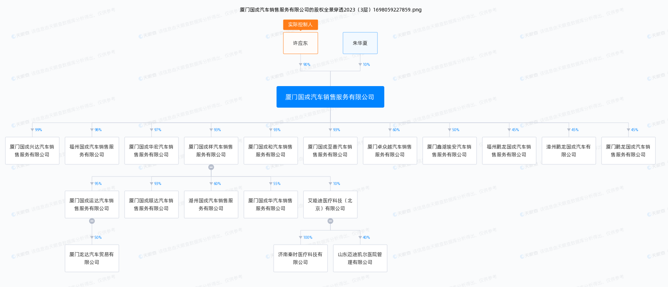Click the file name title at top
The height and width of the screenshot is (287, 668).
coord(331,10)
